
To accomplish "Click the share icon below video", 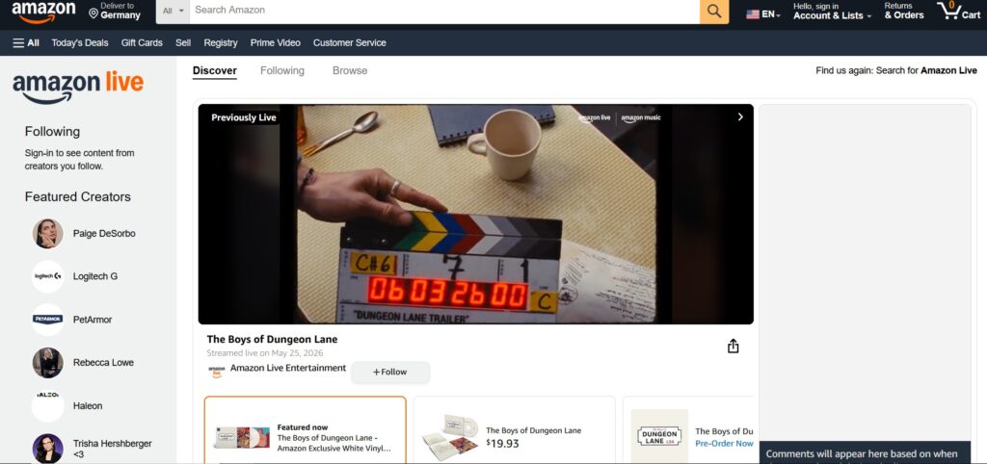I will click(733, 347).
